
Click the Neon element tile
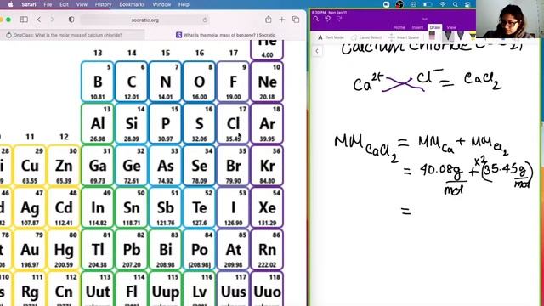(267, 82)
